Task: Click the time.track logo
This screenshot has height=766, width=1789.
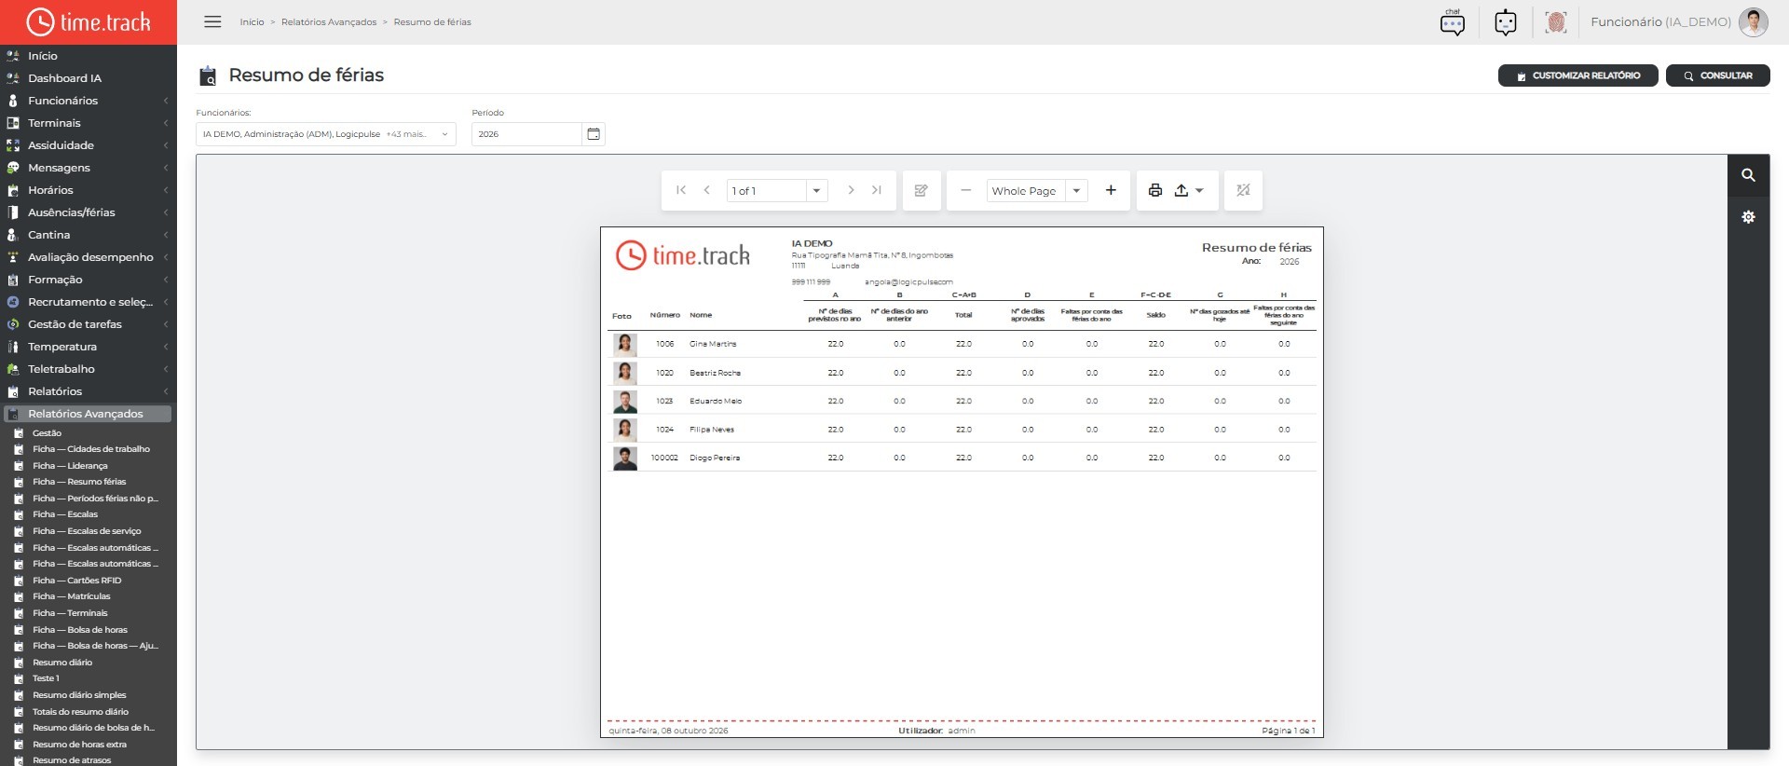Action: tap(89, 22)
